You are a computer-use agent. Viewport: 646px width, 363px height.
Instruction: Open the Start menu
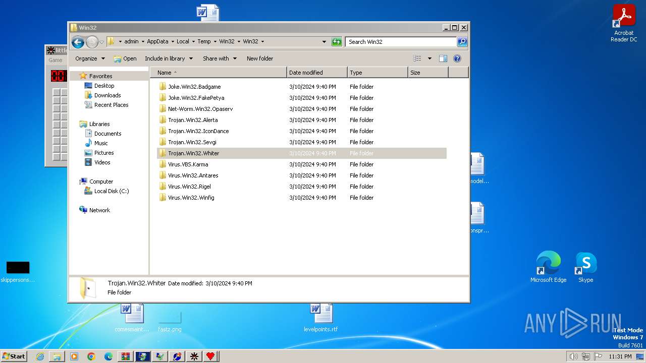[x=14, y=356]
